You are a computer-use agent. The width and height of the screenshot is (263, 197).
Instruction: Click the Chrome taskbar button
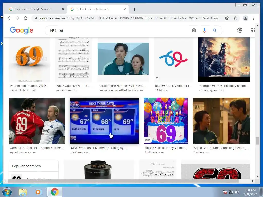pyautogui.click(x=55, y=192)
